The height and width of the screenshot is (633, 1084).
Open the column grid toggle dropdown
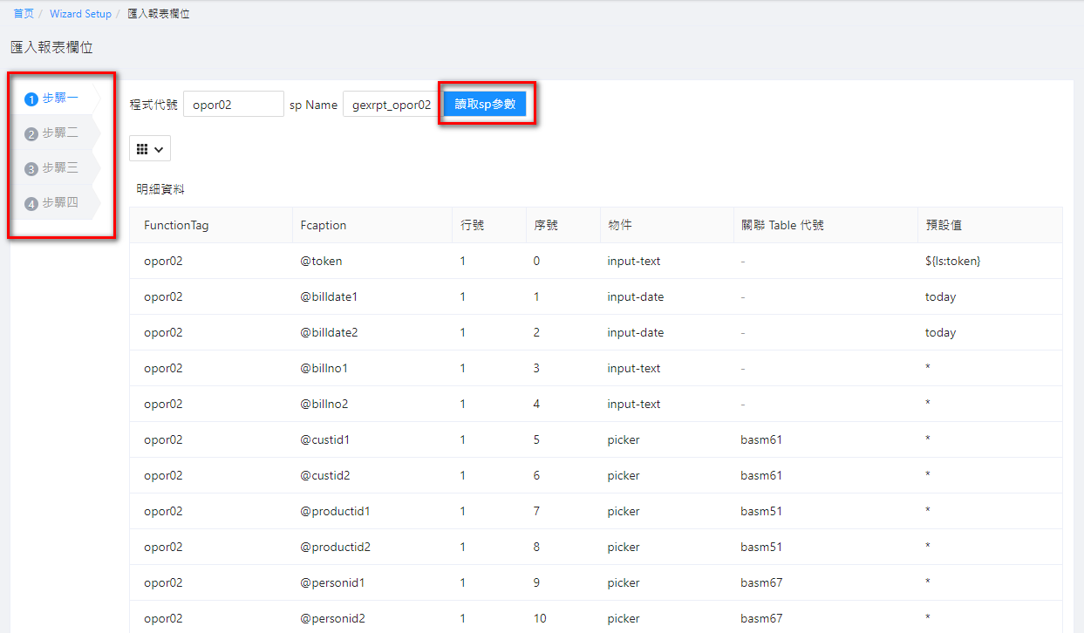pyautogui.click(x=150, y=149)
